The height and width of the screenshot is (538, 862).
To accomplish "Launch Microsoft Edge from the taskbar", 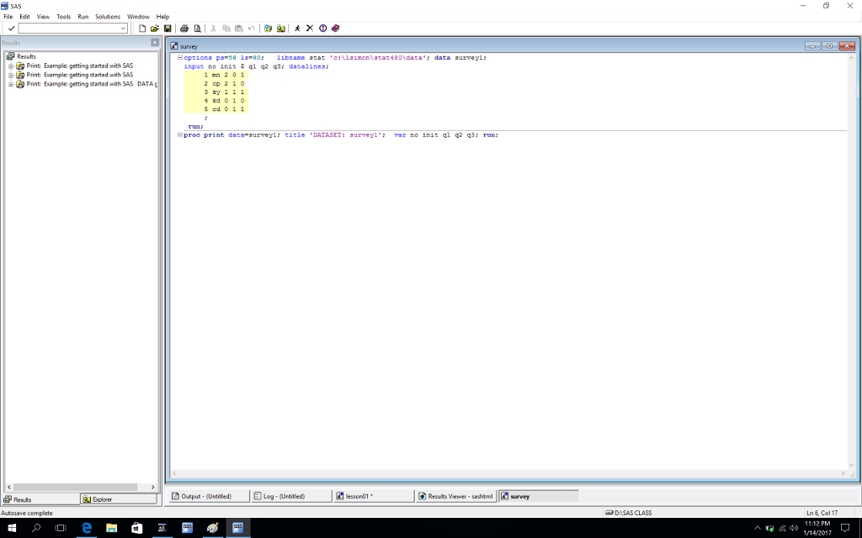I will (x=87, y=528).
